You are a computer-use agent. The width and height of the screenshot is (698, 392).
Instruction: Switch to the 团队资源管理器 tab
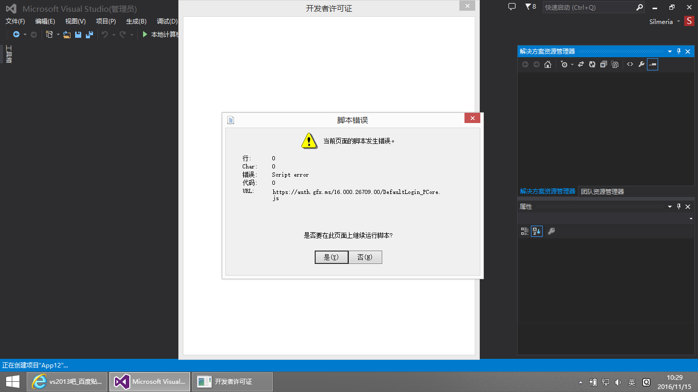pyautogui.click(x=602, y=191)
